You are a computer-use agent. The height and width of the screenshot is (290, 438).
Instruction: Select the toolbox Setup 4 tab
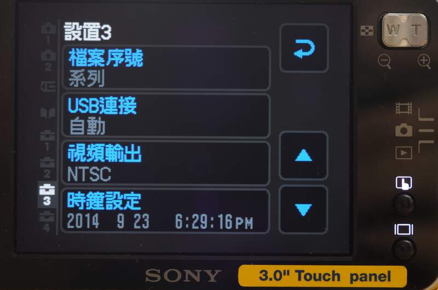pyautogui.click(x=47, y=222)
